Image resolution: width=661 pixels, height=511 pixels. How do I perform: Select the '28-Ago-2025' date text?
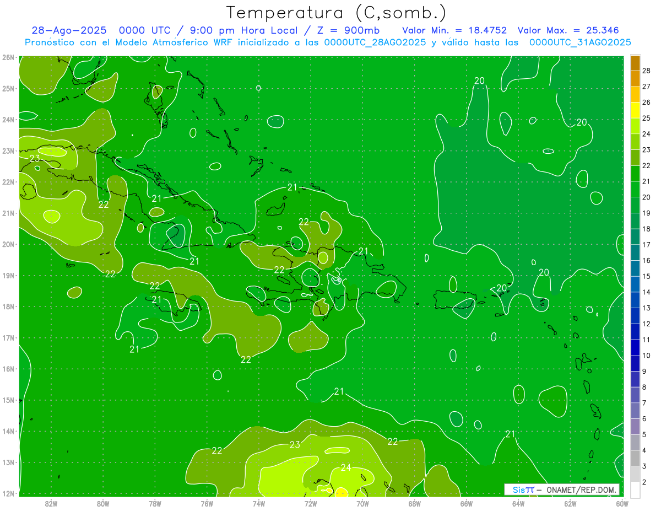pyautogui.click(x=69, y=30)
